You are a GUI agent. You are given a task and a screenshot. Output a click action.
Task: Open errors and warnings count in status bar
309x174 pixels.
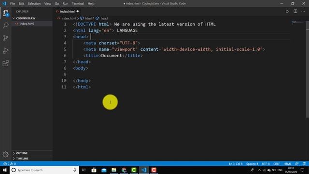pyautogui.click(x=10, y=164)
